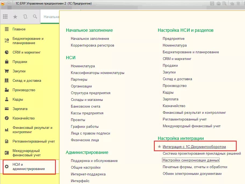Open Обмен электронными документами link
The width and height of the screenshot is (245, 184).
coord(192,174)
